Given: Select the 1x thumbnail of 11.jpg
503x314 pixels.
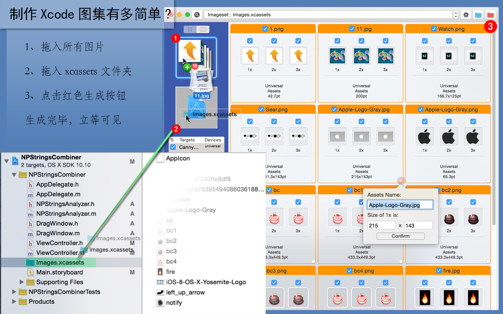Looking at the screenshot, I should click(x=337, y=56).
